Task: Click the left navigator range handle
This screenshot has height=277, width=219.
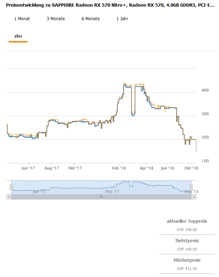Action: (11, 187)
